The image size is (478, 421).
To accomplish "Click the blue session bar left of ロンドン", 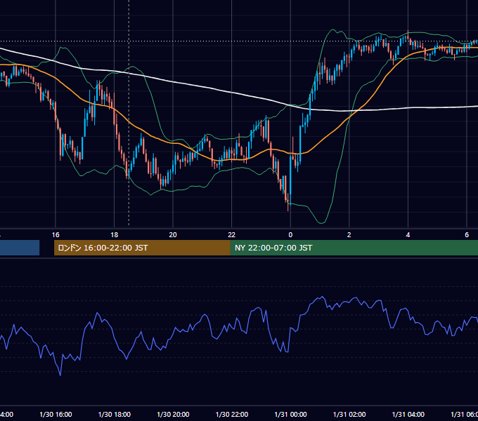I will [20, 248].
